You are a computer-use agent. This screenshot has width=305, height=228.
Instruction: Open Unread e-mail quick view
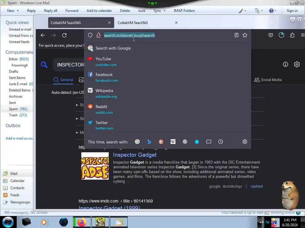click(x=20, y=29)
